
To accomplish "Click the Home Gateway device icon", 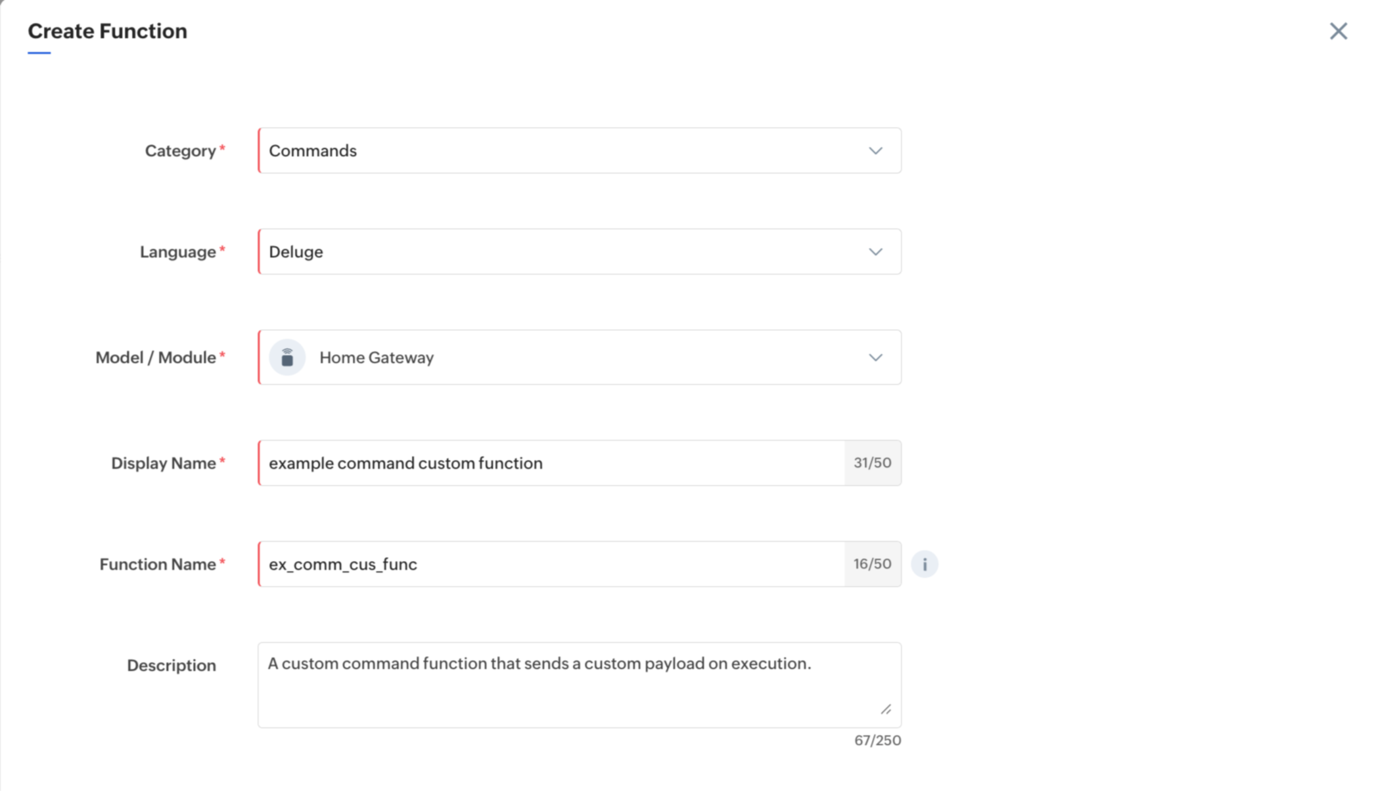I will pyautogui.click(x=287, y=358).
